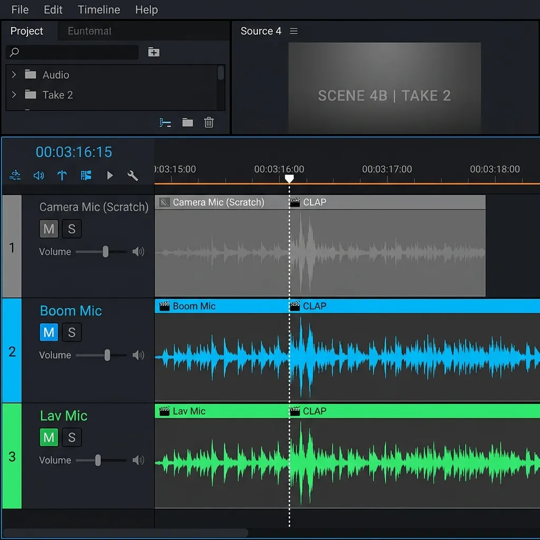Click the horizontal timeline scrollbar
540x540 pixels.
point(126,533)
